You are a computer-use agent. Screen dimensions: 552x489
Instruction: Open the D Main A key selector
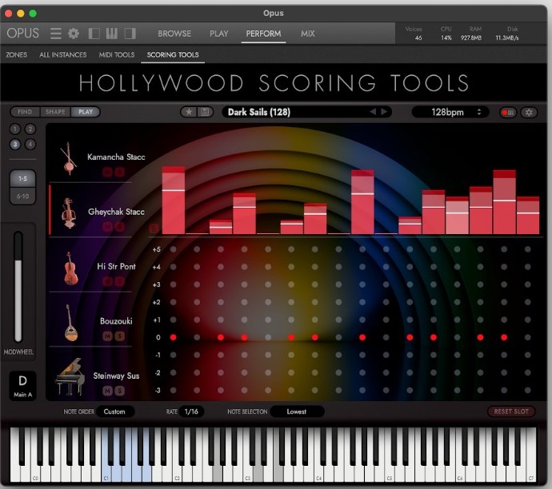[23, 386]
